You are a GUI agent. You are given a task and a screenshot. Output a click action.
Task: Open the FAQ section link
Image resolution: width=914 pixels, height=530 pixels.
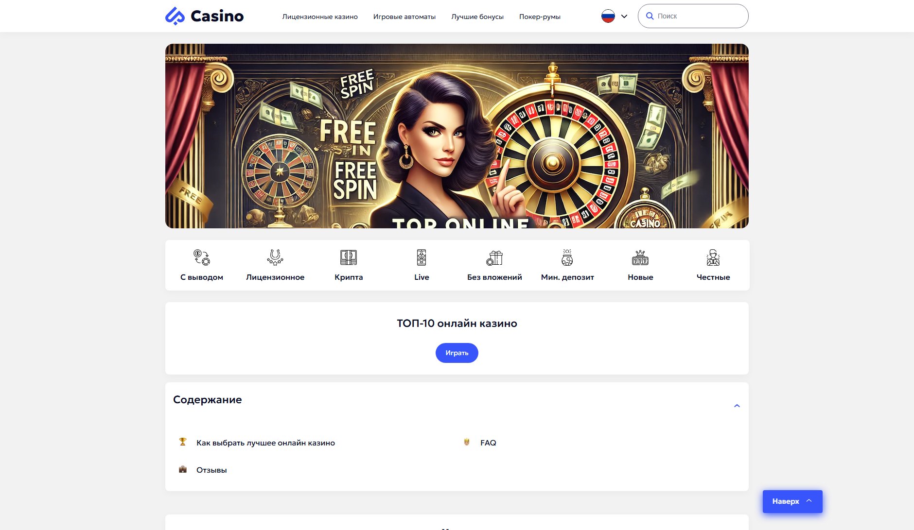(488, 443)
